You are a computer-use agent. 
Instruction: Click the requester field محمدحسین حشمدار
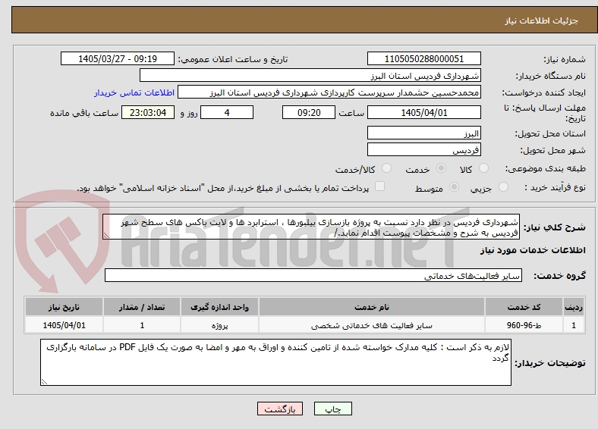[x=329, y=92]
